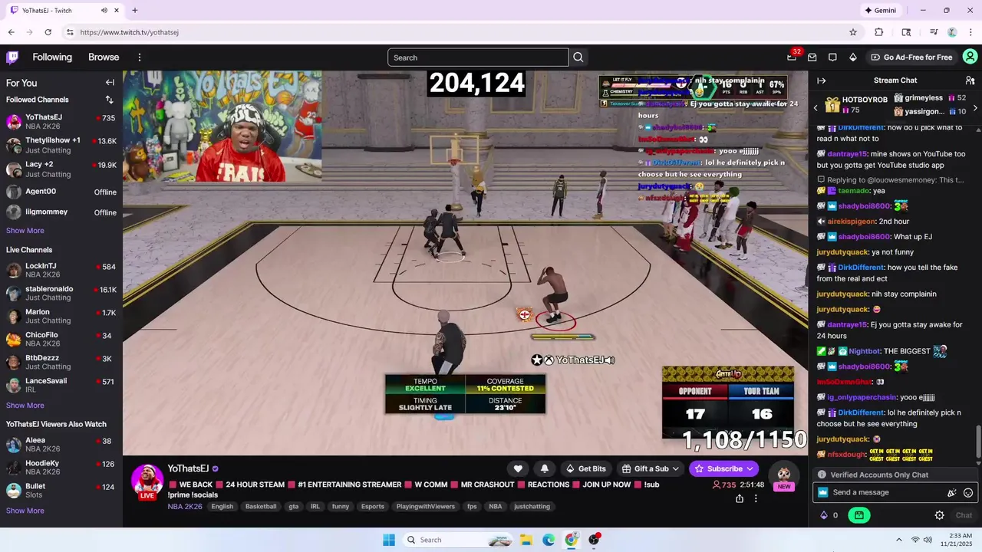Open the Windows Start menu

[389, 540]
